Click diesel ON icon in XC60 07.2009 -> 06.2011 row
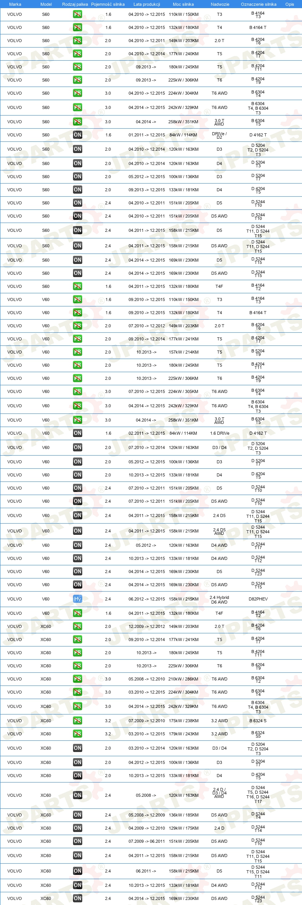Viewport: 302px width, 905px height. [77, 841]
